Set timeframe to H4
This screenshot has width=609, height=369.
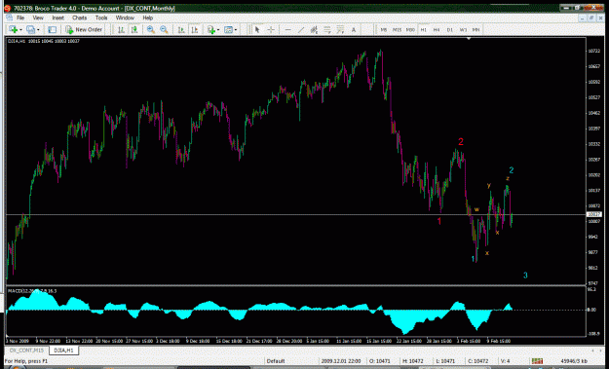437,29
